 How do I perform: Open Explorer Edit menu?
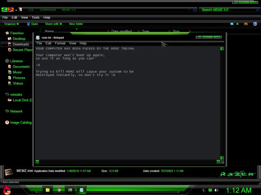pyautogui.click(x=14, y=18)
